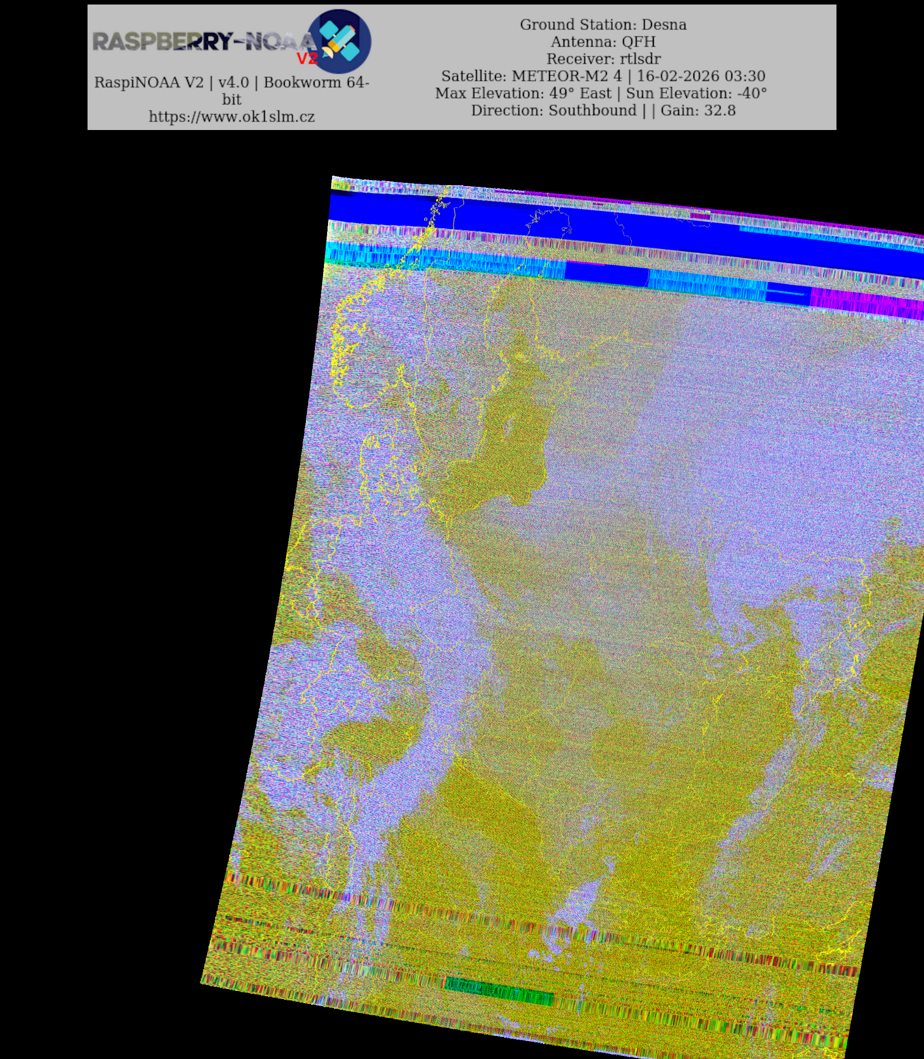Click the Ground Station: Desna label
The image size is (924, 1059).
603,25
